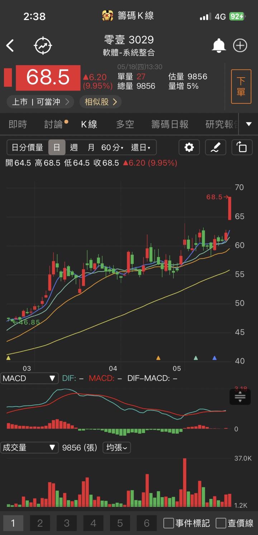The height and width of the screenshot is (535, 258).
Task: Open the target chart analysis icon
Action: coord(43,46)
